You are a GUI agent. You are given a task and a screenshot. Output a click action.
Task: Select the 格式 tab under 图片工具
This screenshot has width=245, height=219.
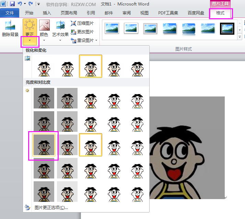click(220, 13)
